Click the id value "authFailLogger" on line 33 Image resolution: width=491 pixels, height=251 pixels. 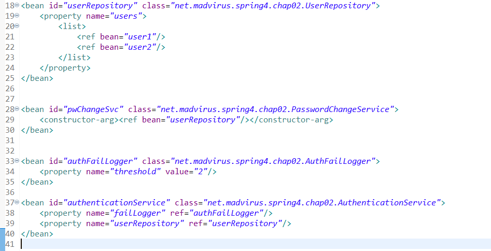[x=101, y=161]
